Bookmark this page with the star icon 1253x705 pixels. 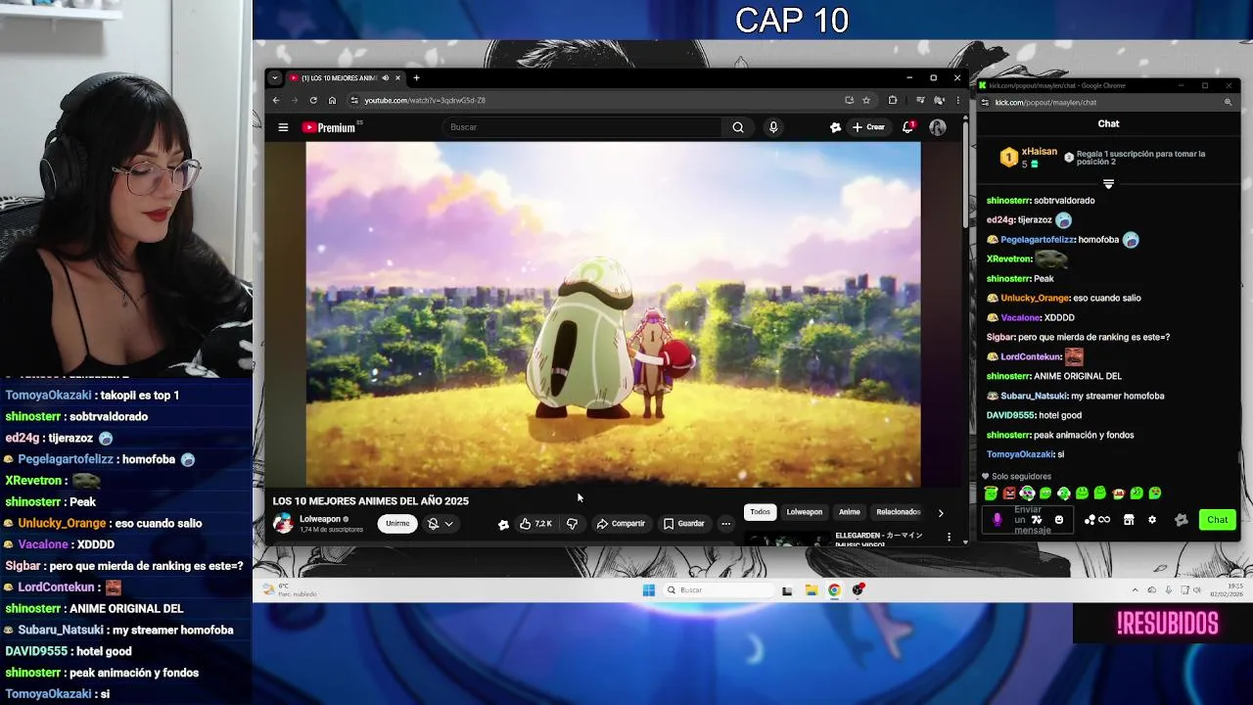click(866, 100)
